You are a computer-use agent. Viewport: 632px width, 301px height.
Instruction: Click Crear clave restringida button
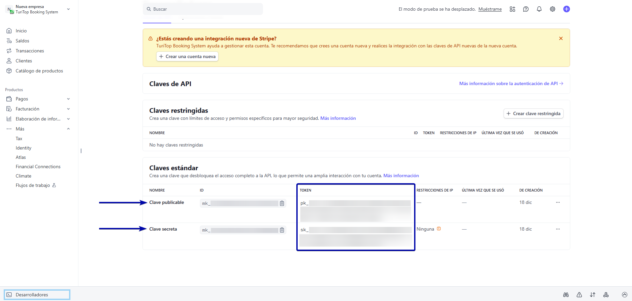click(533, 113)
